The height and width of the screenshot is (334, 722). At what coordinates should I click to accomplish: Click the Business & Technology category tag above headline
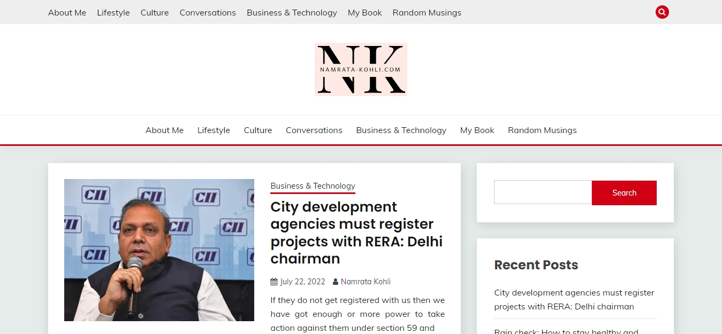[x=313, y=186]
